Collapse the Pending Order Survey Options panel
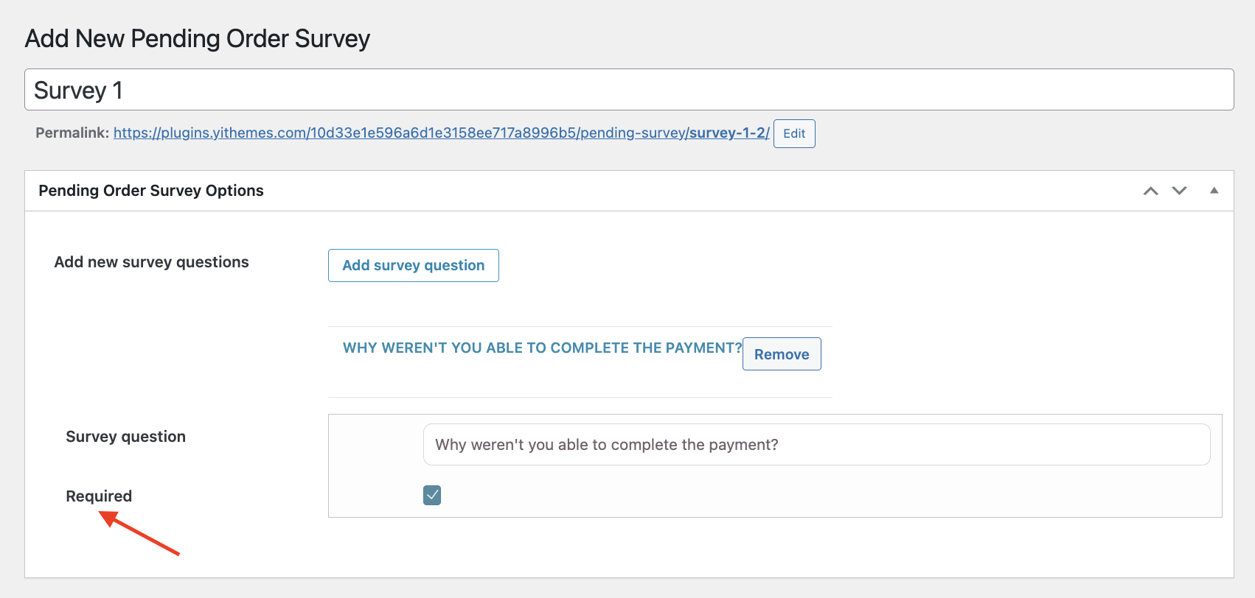 (x=1214, y=191)
